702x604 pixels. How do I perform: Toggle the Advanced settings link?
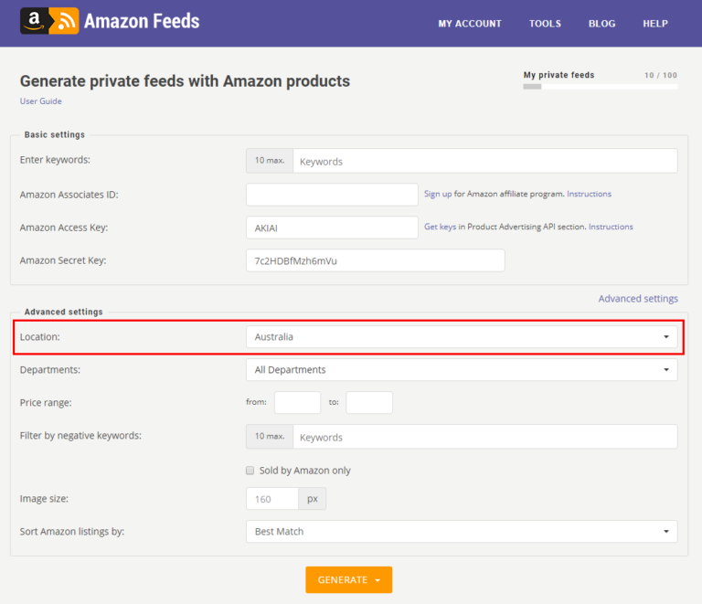coord(638,299)
